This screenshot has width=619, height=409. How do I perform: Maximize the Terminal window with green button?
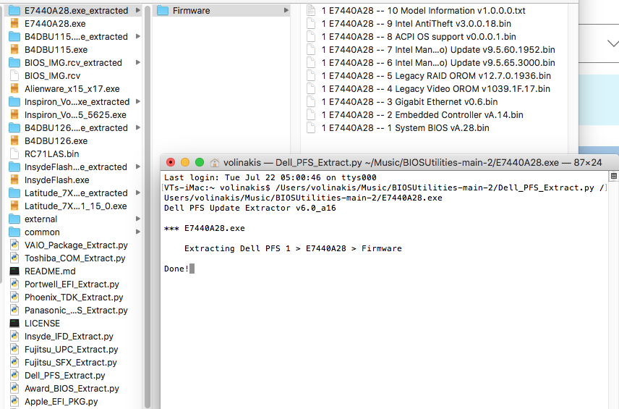200,162
